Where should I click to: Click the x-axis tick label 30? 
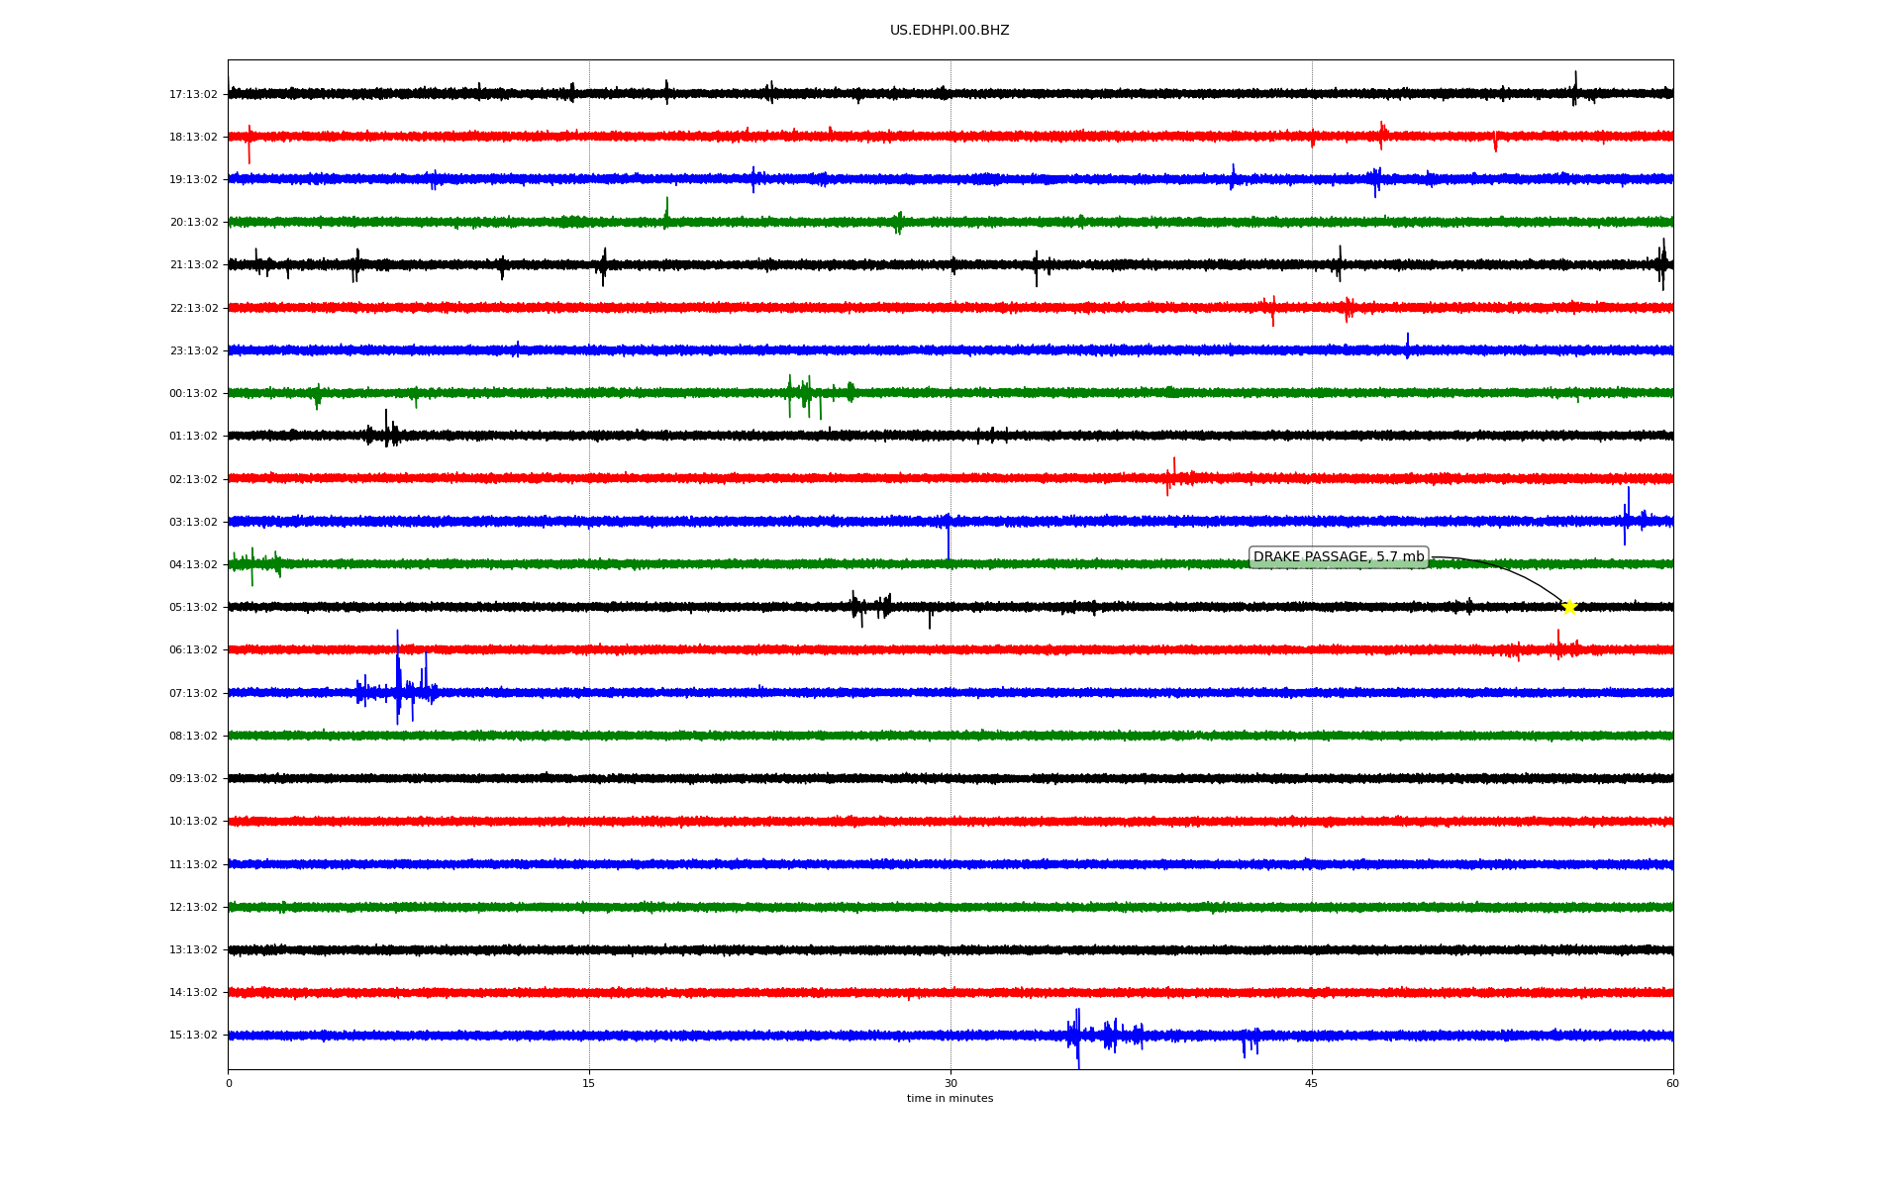[950, 1084]
